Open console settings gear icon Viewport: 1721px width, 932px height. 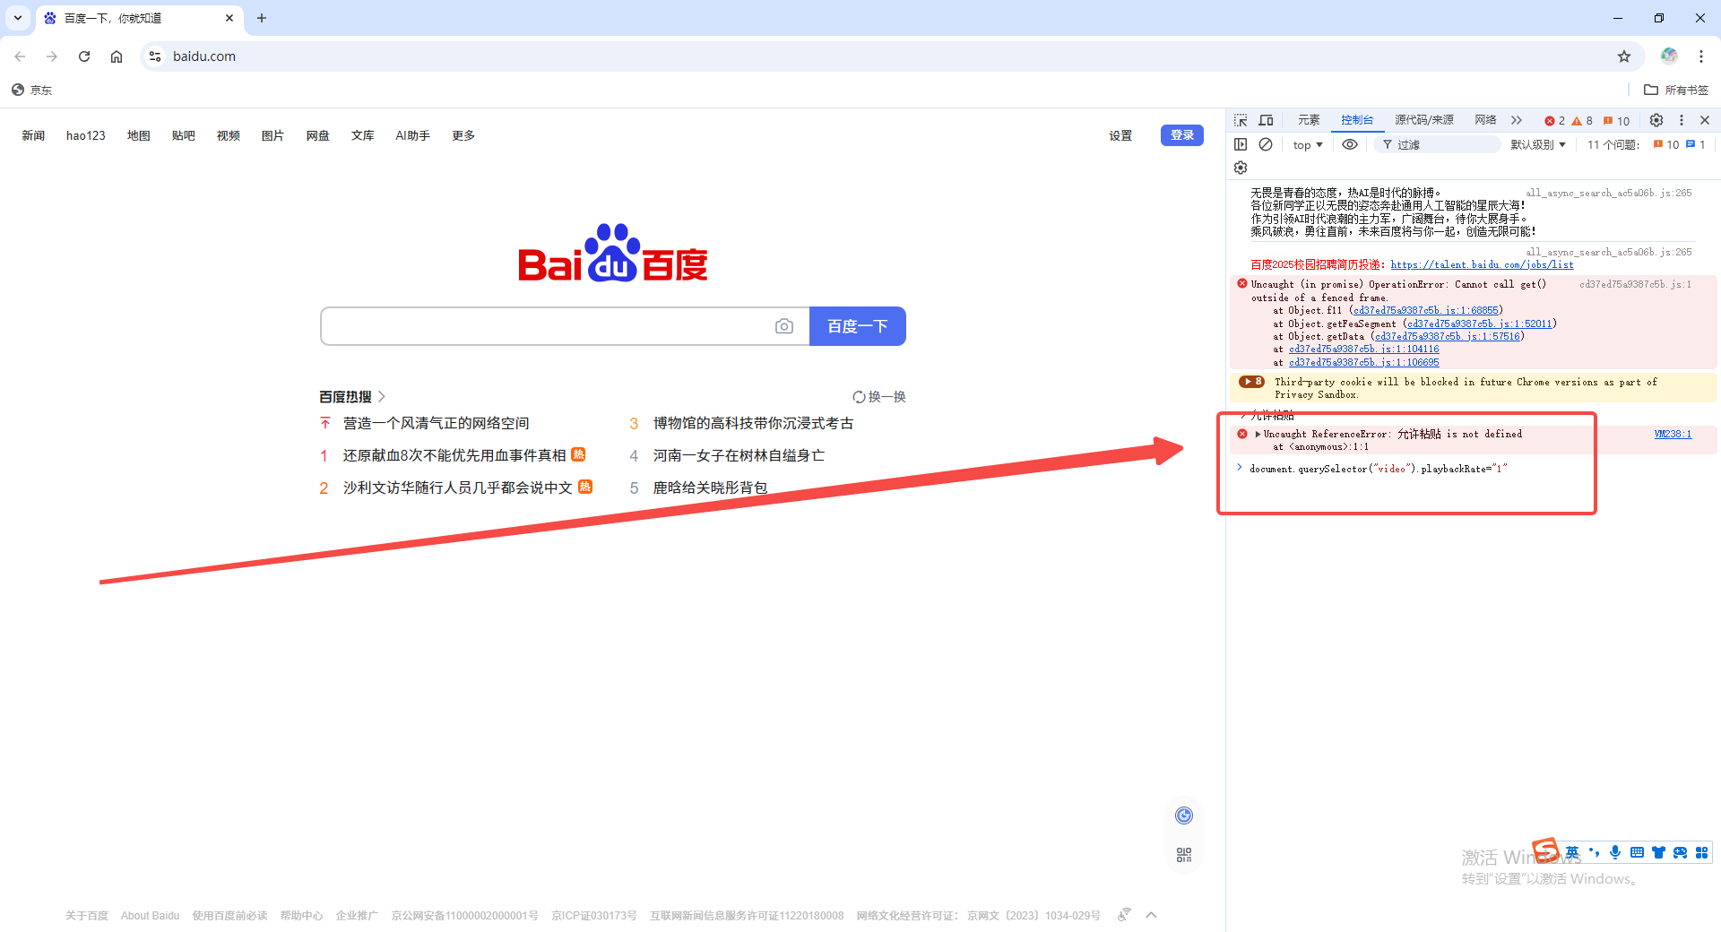click(1241, 168)
